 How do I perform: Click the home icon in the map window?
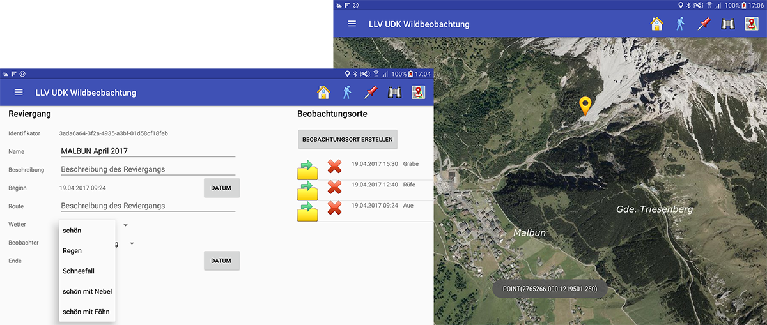tap(657, 24)
